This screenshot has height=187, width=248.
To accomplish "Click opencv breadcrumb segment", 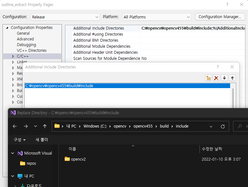I will pos(120,126).
